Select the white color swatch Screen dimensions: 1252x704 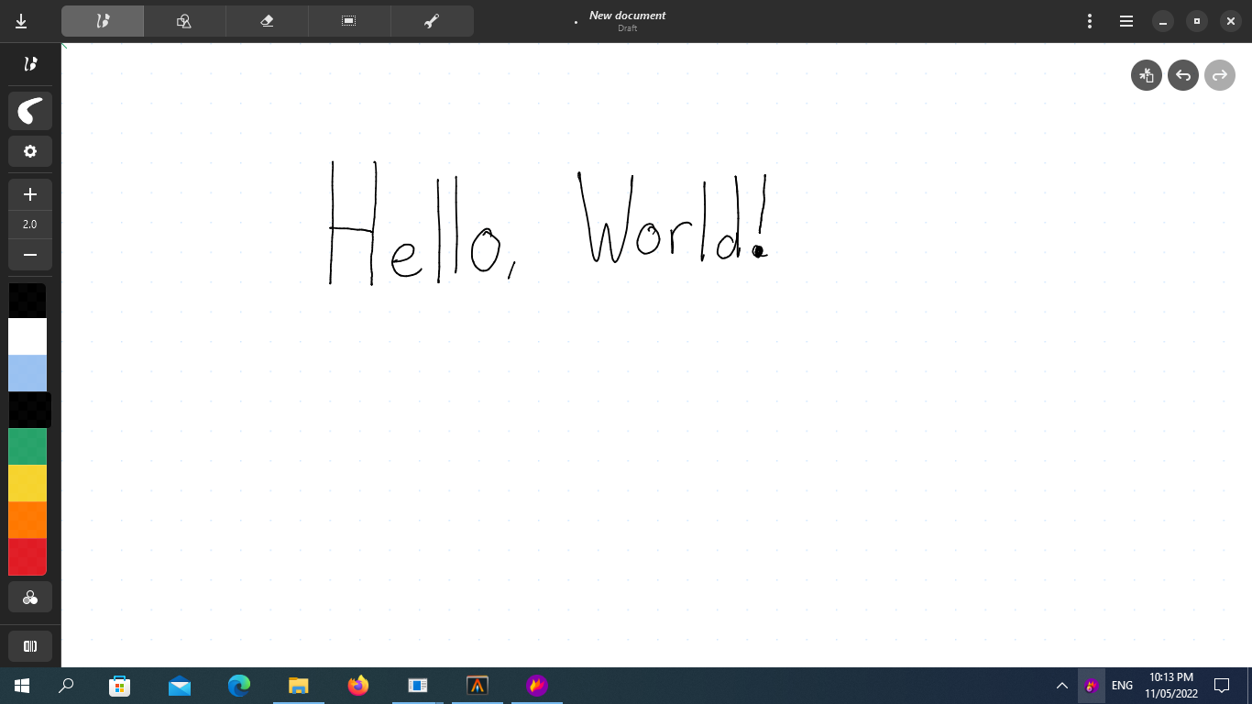coord(27,336)
